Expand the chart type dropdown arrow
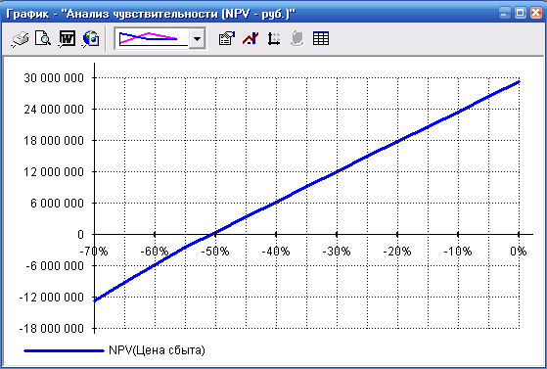The image size is (547, 369). tap(197, 38)
